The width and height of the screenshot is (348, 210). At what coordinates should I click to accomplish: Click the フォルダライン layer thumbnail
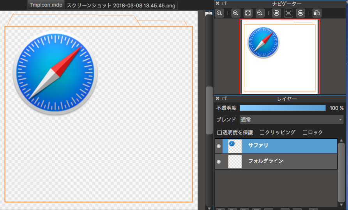coord(235,162)
